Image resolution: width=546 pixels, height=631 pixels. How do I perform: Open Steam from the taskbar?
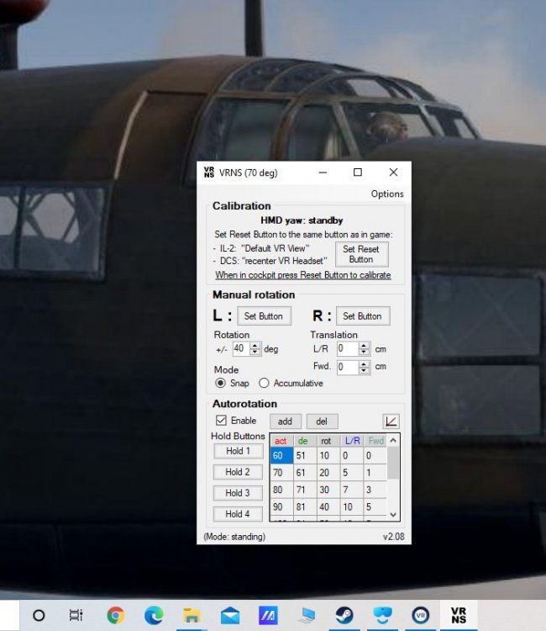pos(344,616)
